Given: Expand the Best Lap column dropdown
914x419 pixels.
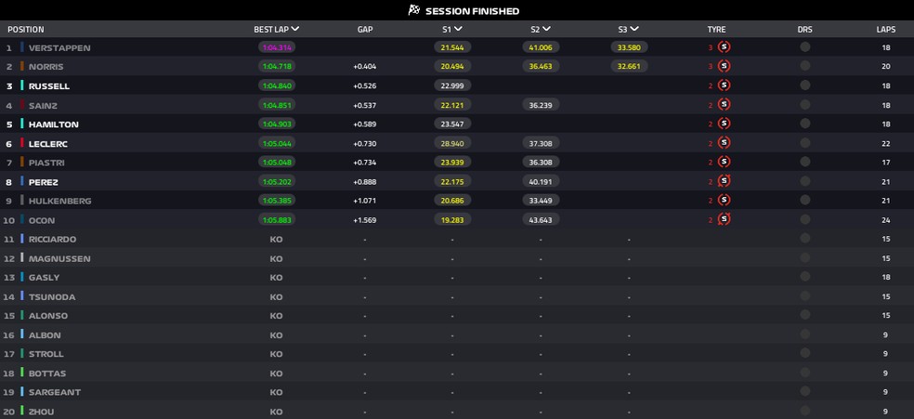Looking at the screenshot, I should 295,29.
